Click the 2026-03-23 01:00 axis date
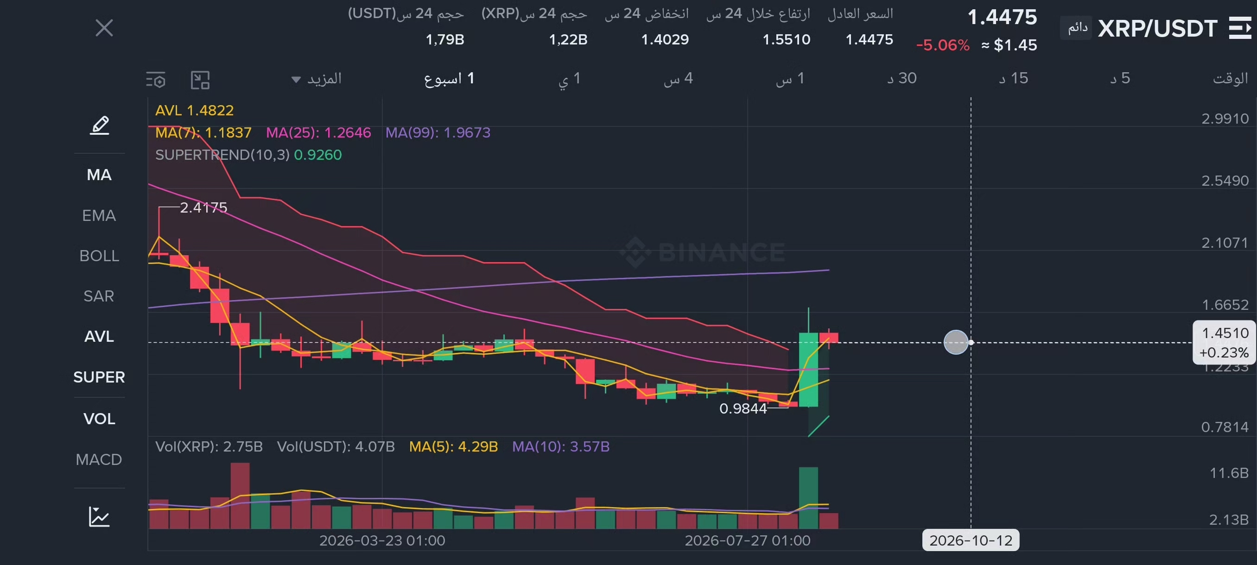 (382, 540)
